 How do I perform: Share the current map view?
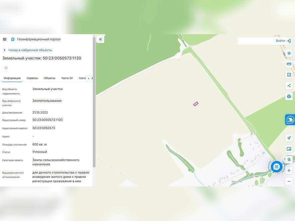(289, 86)
